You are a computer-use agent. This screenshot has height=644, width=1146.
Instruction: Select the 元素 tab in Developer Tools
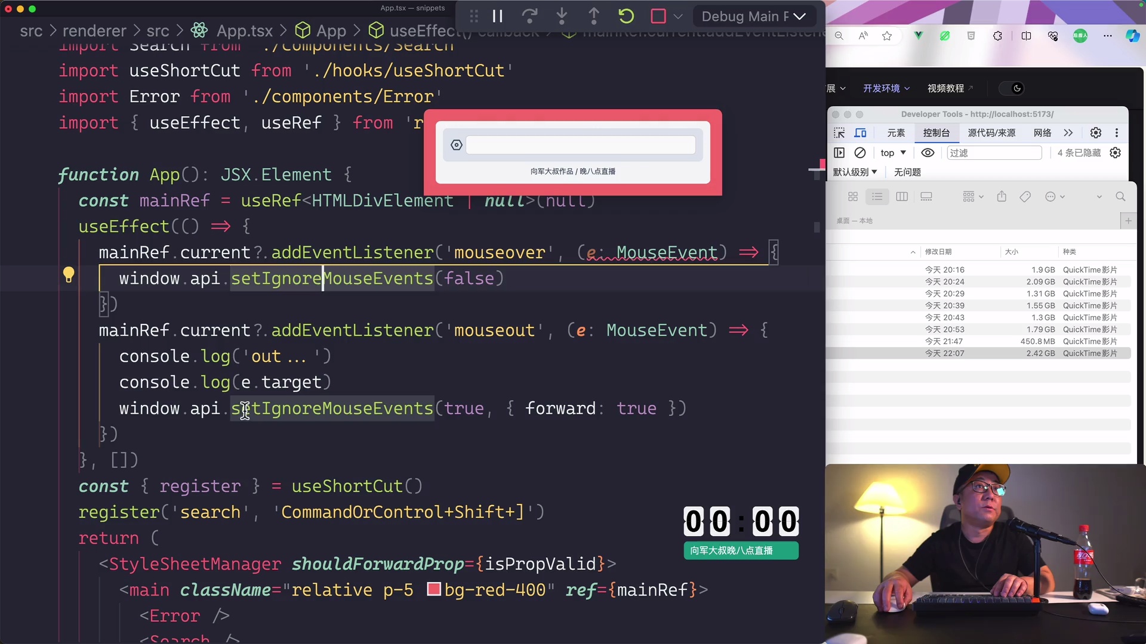896,133
